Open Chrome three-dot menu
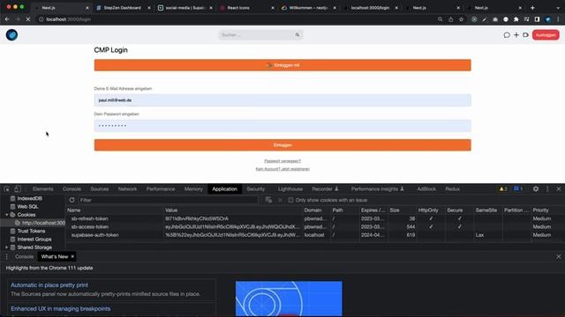The height and width of the screenshot is (317, 565). (x=558, y=19)
